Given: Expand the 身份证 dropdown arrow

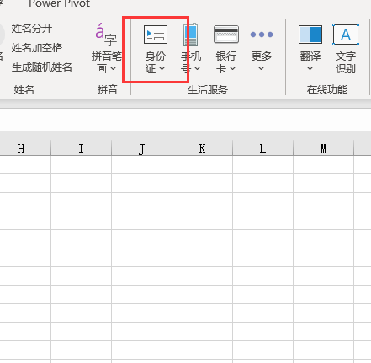Looking at the screenshot, I should tap(162, 68).
